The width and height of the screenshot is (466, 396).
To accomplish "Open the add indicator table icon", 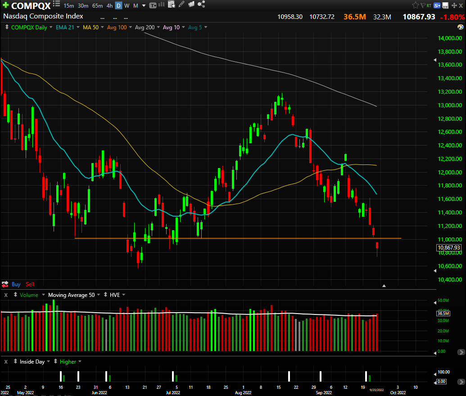I will (172, 4).
